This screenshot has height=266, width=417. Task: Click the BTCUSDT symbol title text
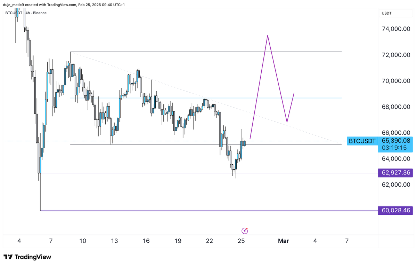coord(13,13)
